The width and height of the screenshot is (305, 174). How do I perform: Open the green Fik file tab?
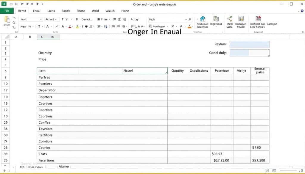[x=7, y=11]
